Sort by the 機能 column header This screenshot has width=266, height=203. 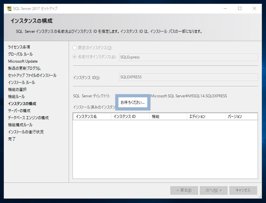click(x=168, y=117)
